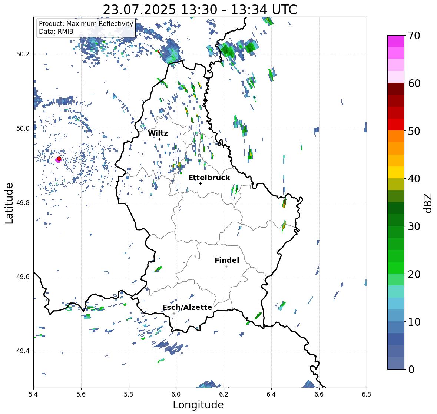Click the 49.4 latitude tick label
The image size is (437, 414).
coord(23,351)
